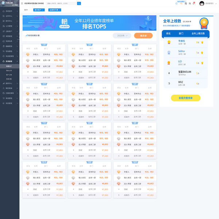Open 资源分配 submenu item
219x219 pixels.
9,79
